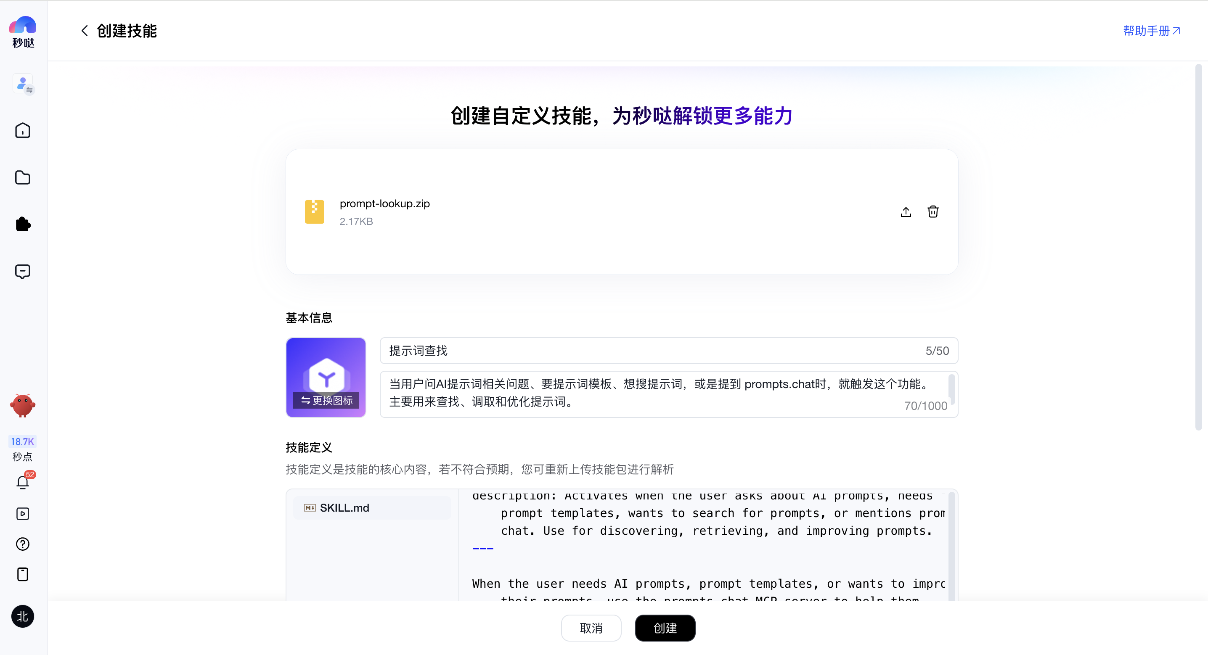This screenshot has height=655, width=1208.
Task: Click the 70/1000 character counter
Action: [926, 406]
